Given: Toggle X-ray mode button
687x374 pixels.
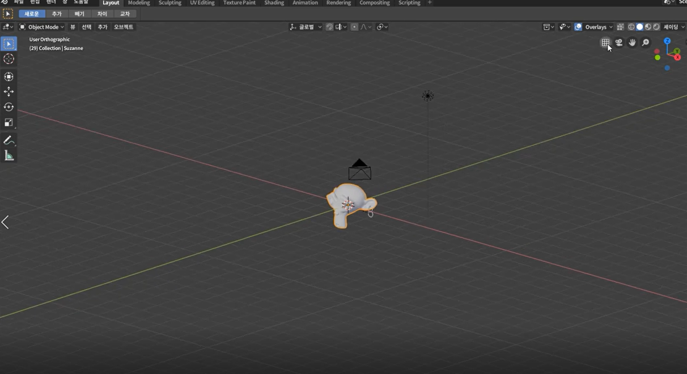Looking at the screenshot, I should tap(621, 27).
